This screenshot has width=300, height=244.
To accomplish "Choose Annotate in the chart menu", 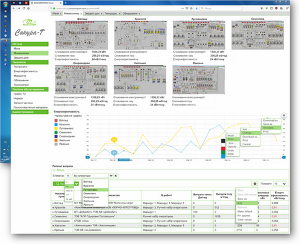I will click(x=271, y=128).
